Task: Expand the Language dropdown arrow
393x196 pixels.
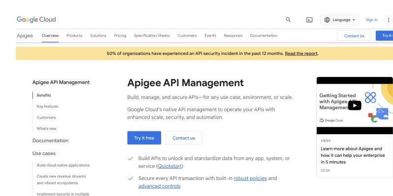Action: pyautogui.click(x=354, y=20)
